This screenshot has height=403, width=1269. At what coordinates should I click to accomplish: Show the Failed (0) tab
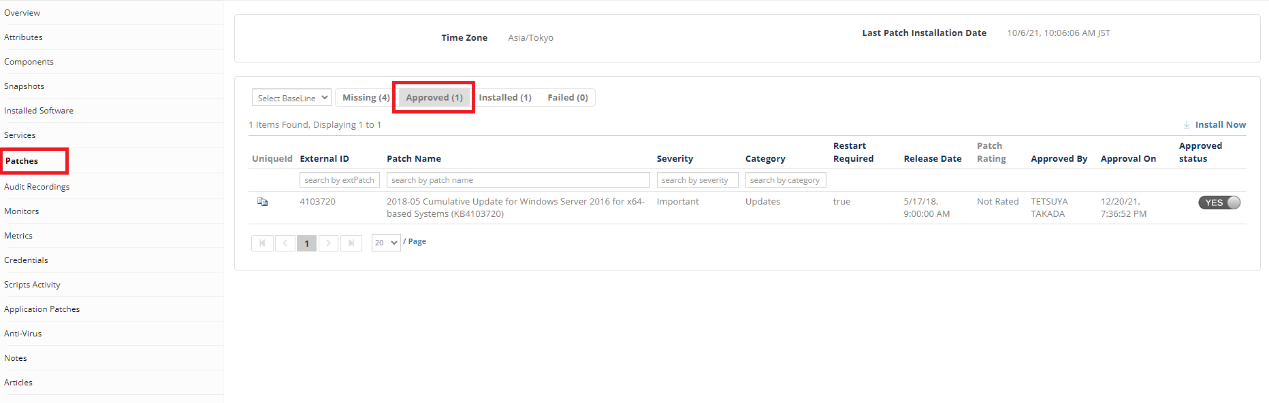click(x=568, y=98)
